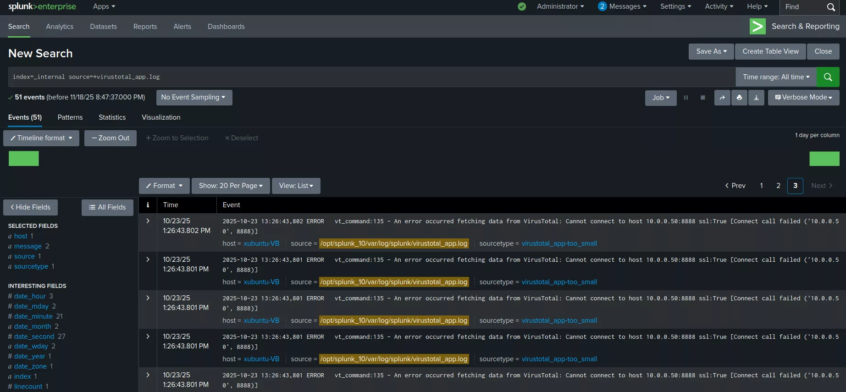Image resolution: width=846 pixels, height=392 pixels.
Task: Open the Verbose Mode dropdown
Action: pos(803,98)
